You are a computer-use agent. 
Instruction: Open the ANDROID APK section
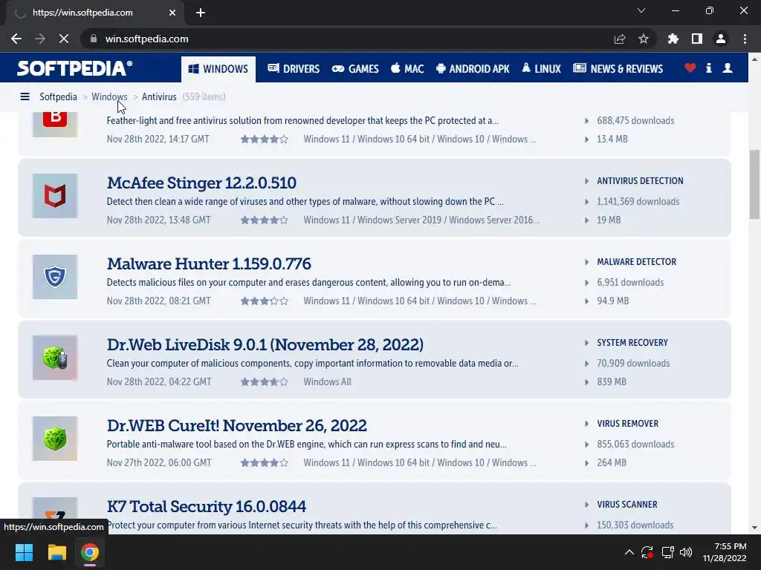473,69
